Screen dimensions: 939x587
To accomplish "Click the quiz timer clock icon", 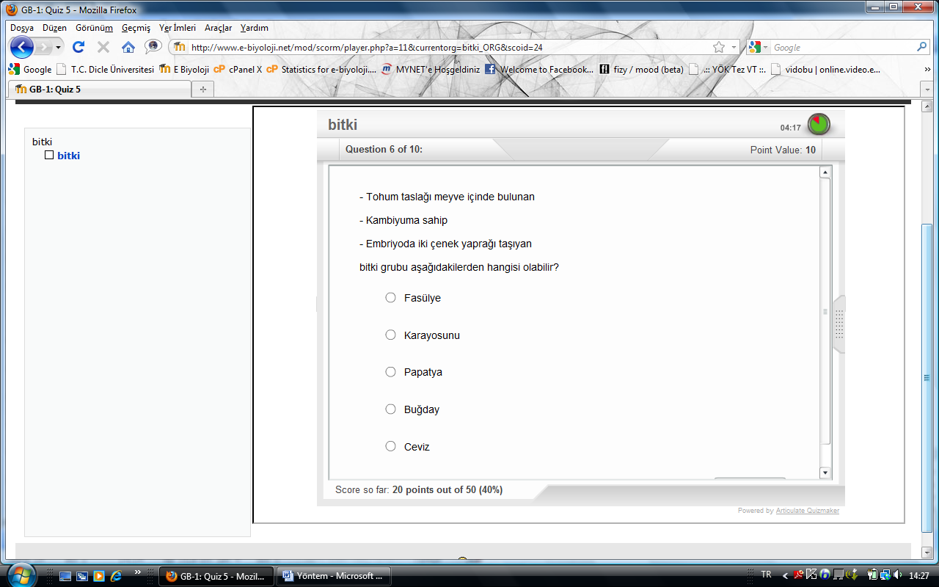I will tap(819, 124).
